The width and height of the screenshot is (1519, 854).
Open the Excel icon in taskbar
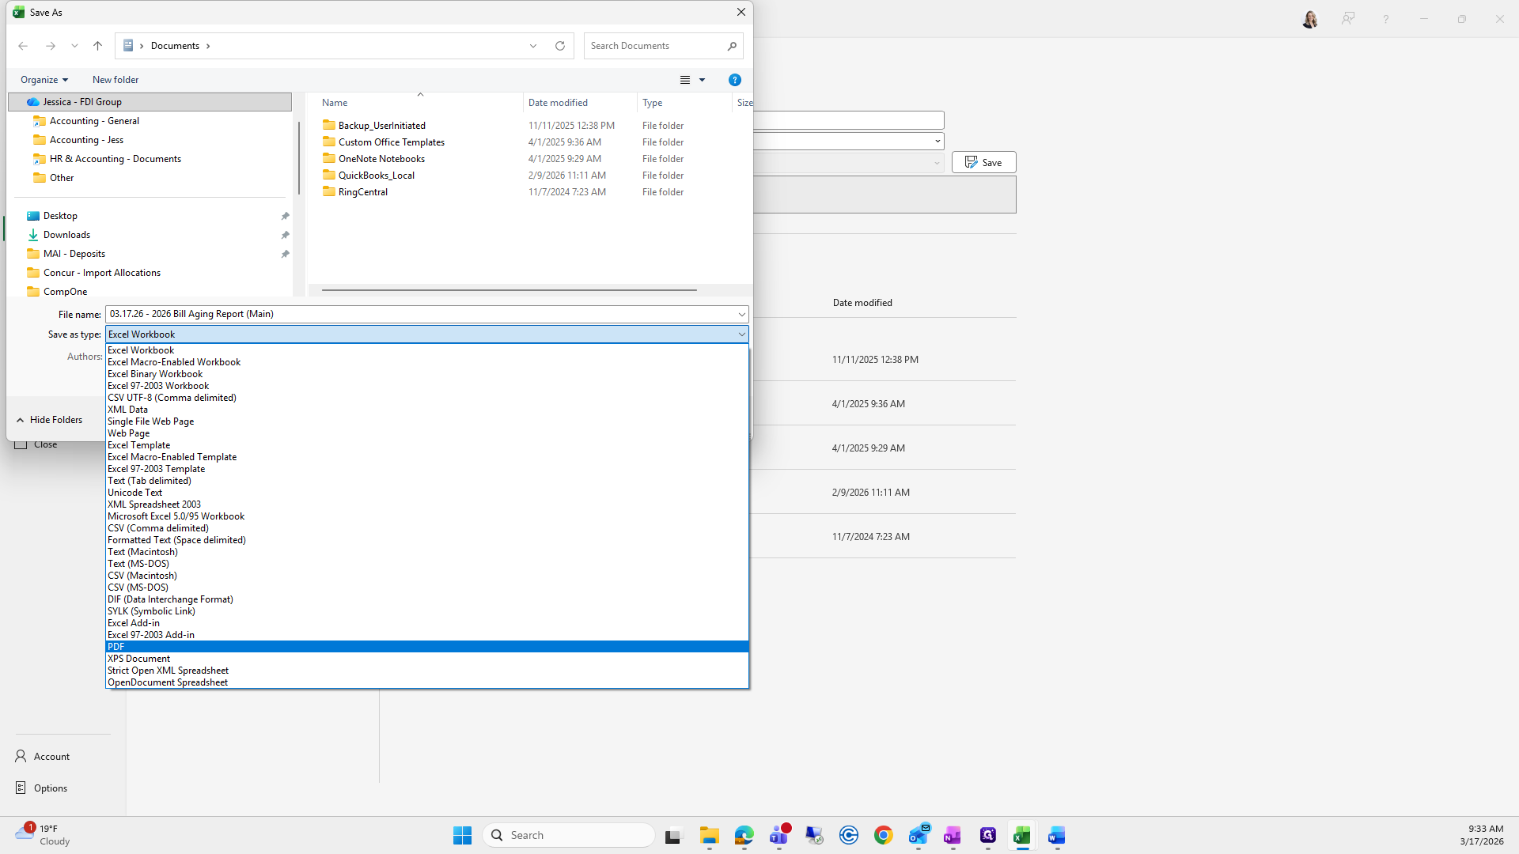tap(1022, 835)
